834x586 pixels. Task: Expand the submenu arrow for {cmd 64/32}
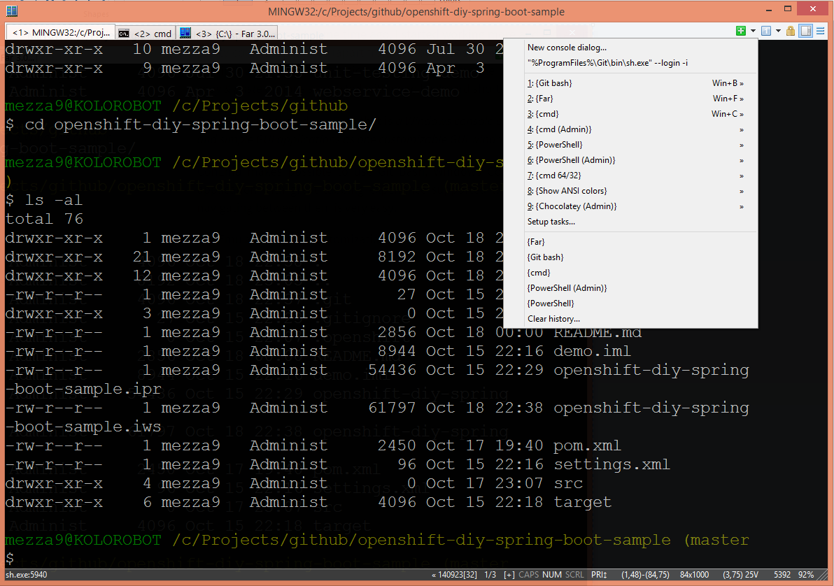742,176
